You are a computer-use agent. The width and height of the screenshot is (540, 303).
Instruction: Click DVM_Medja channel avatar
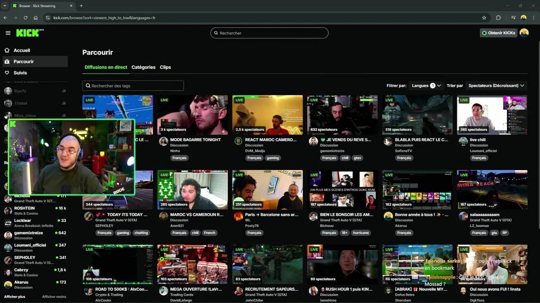pyautogui.click(x=238, y=141)
